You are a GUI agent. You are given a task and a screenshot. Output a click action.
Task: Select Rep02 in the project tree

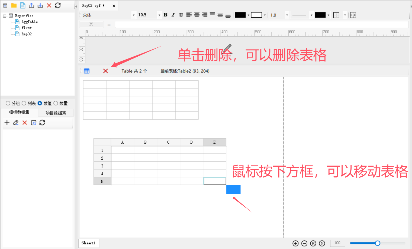pyautogui.click(x=27, y=34)
